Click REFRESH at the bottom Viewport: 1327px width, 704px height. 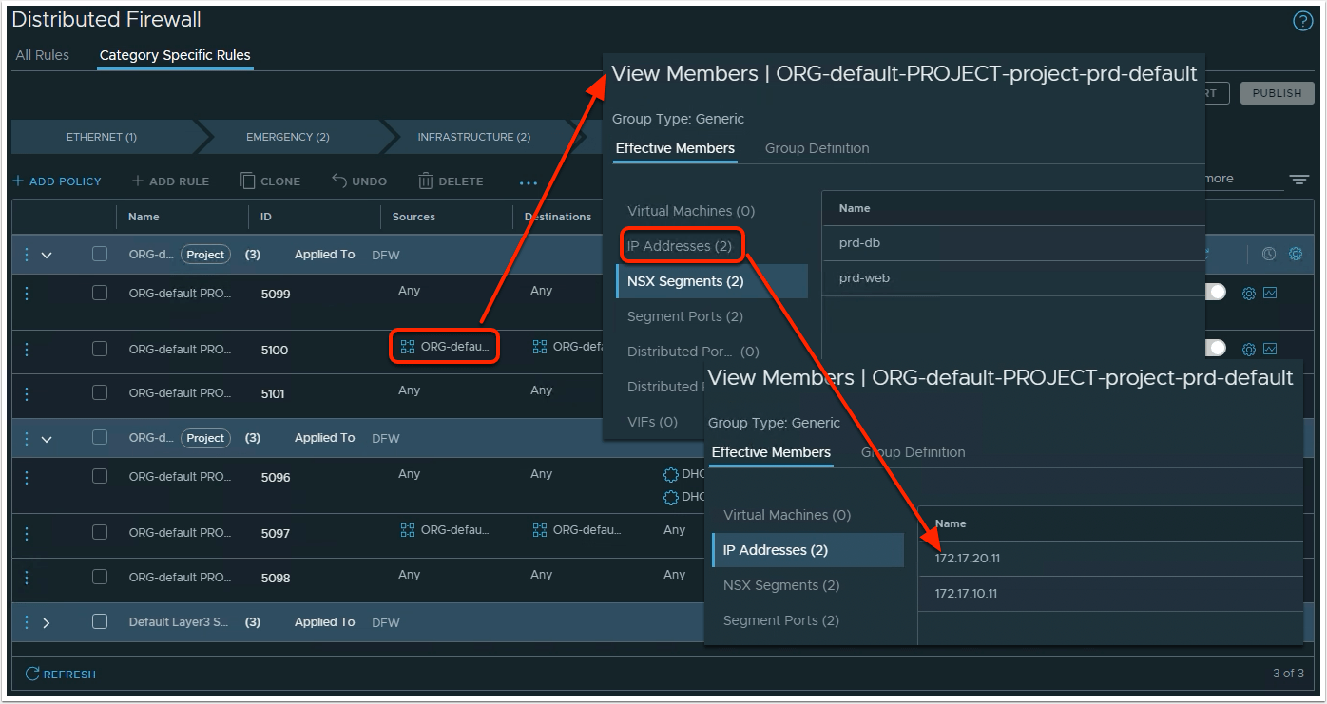61,675
